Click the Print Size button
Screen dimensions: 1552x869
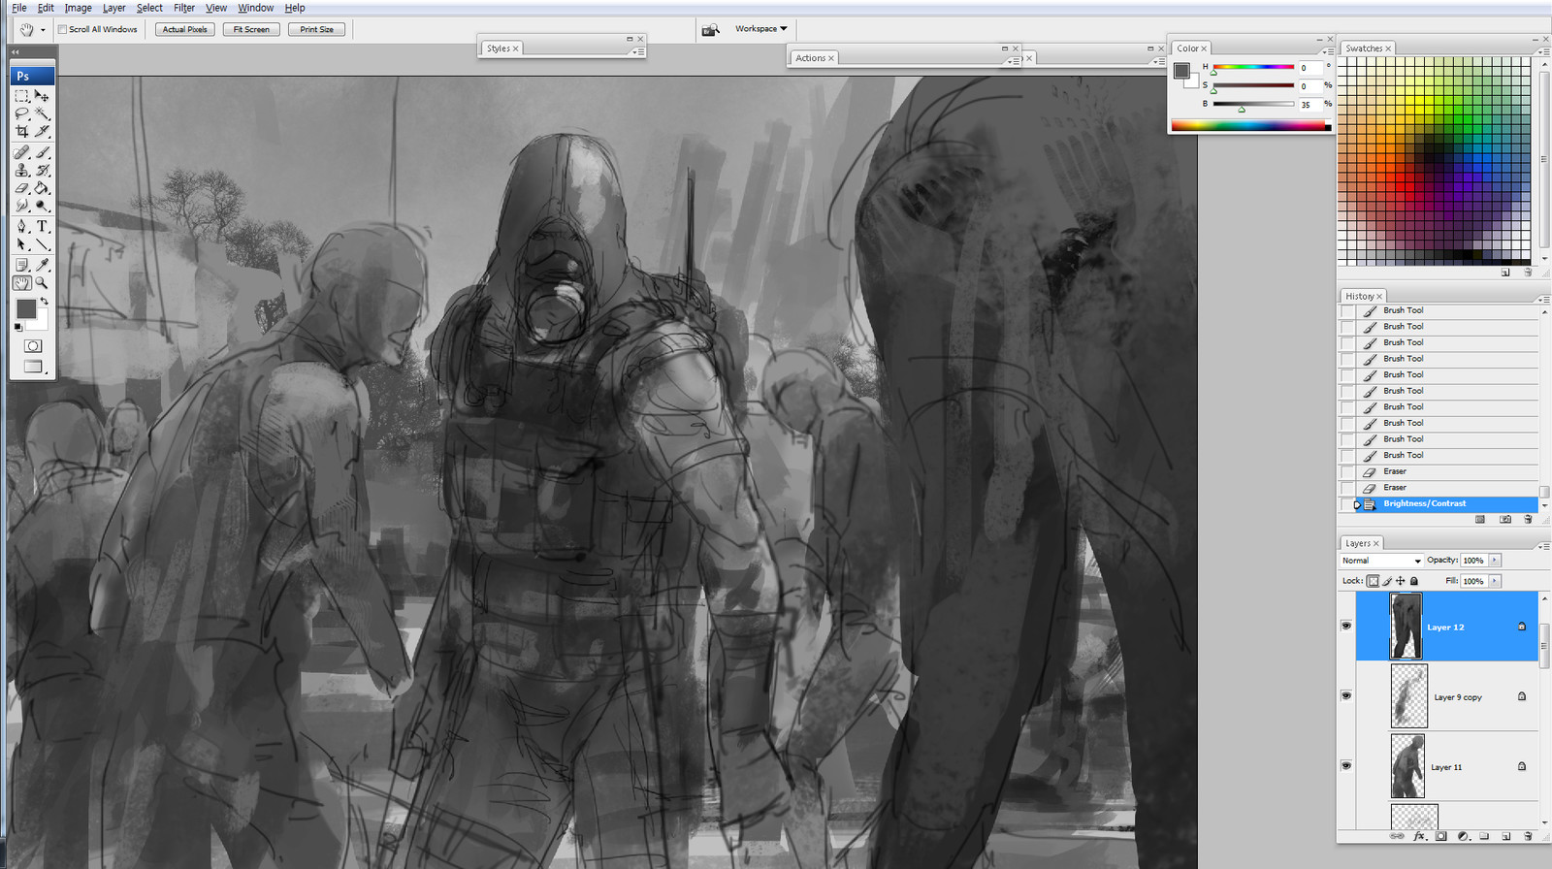pos(316,30)
